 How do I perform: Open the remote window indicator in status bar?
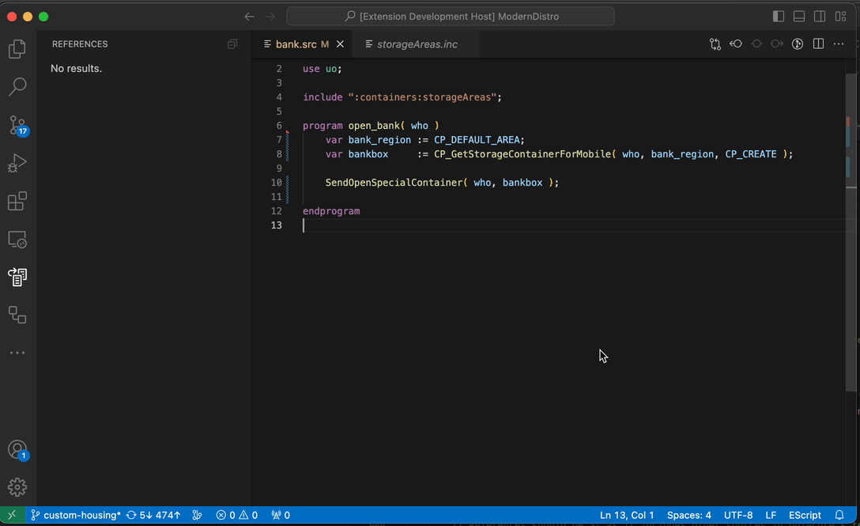pyautogui.click(x=12, y=515)
